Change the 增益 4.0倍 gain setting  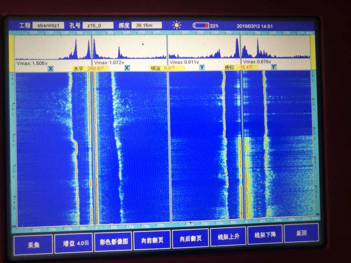73,243
